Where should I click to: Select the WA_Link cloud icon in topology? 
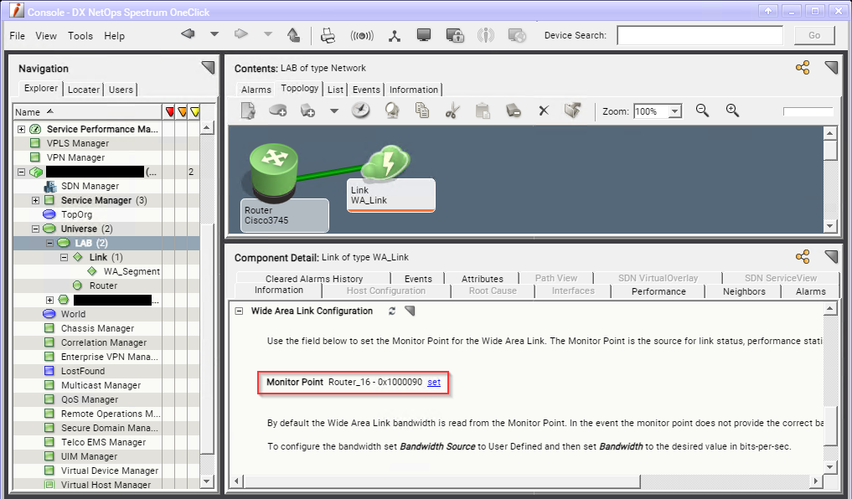click(387, 162)
